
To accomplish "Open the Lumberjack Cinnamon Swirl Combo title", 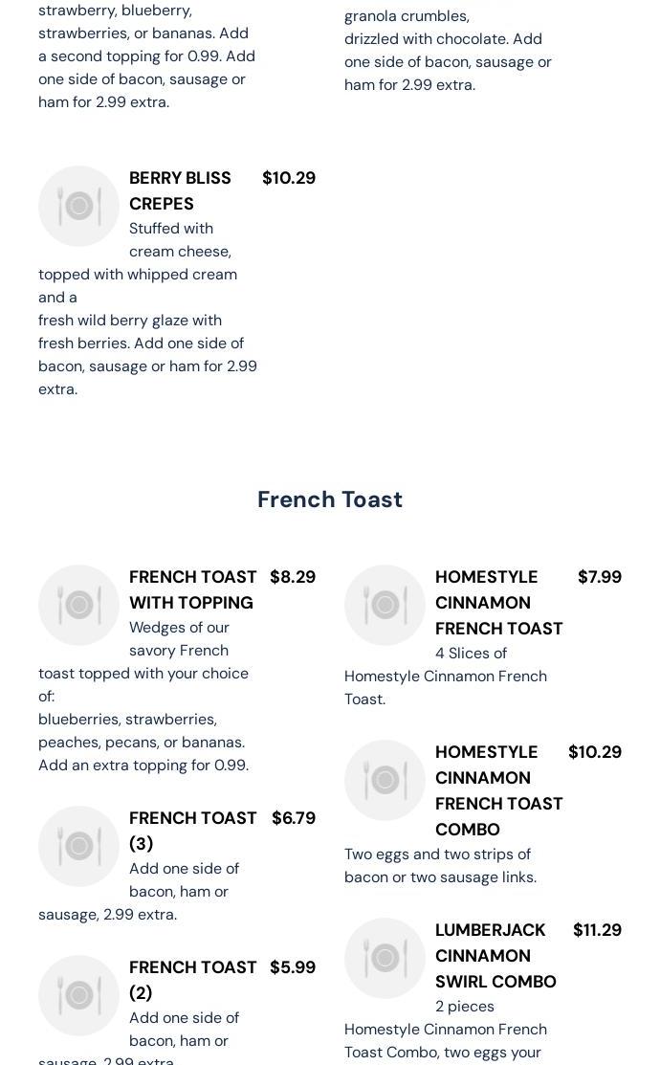I will coord(495,956).
